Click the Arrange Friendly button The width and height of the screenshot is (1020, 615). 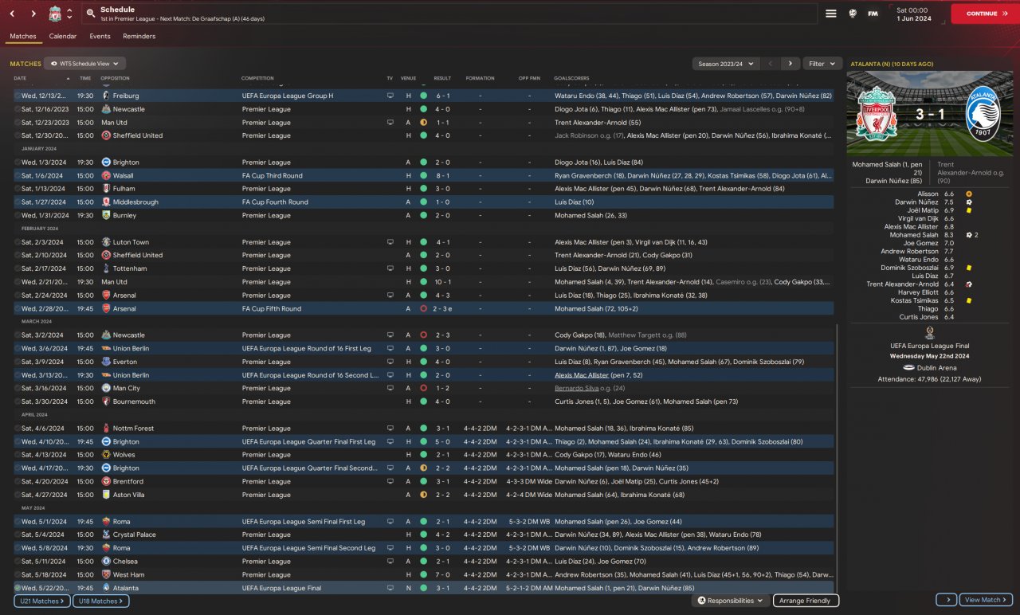tap(805, 601)
